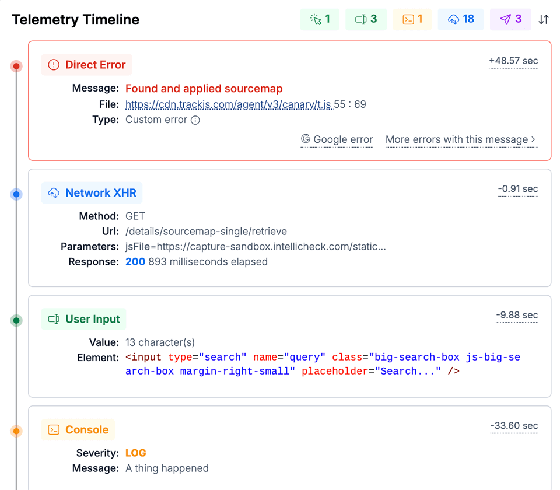
Task: Select the orange Console timeline marker
Action: 16,431
